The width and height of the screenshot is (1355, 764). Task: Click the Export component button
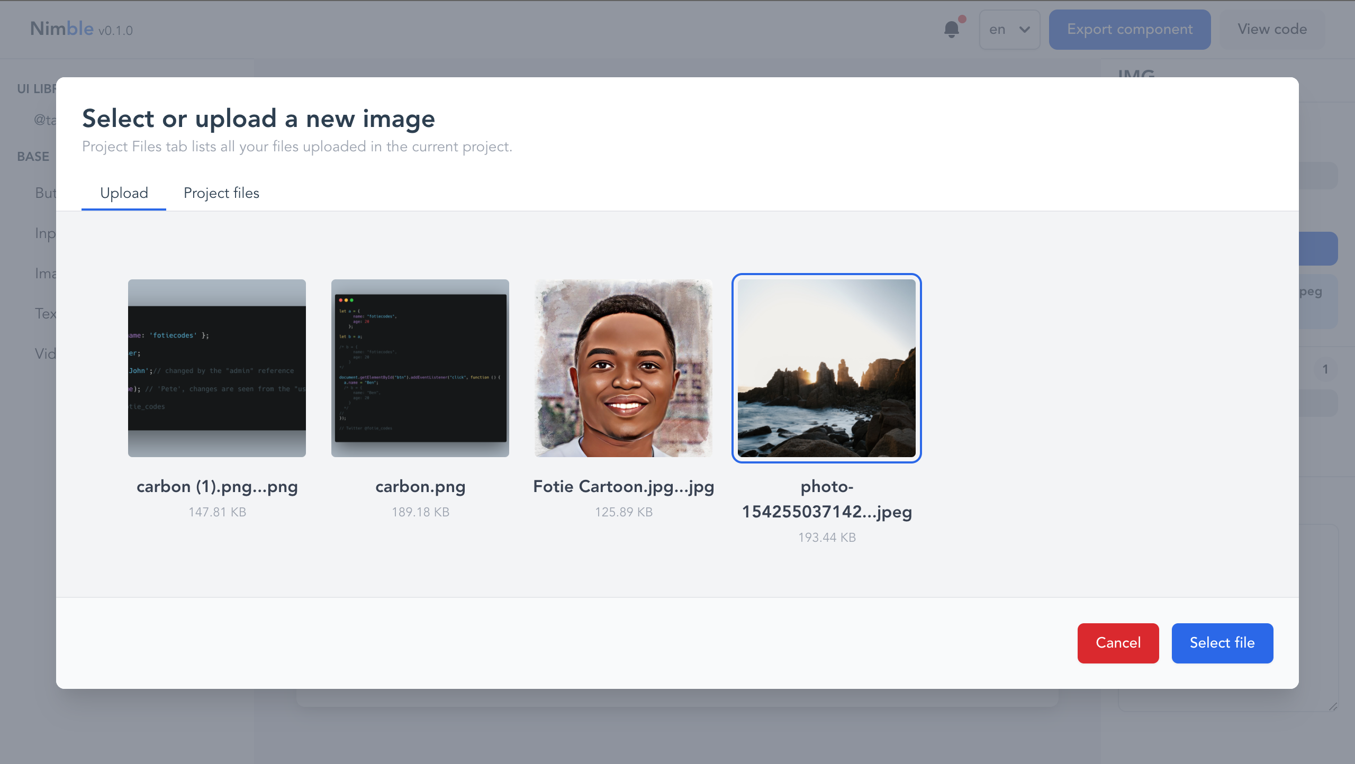(1130, 30)
